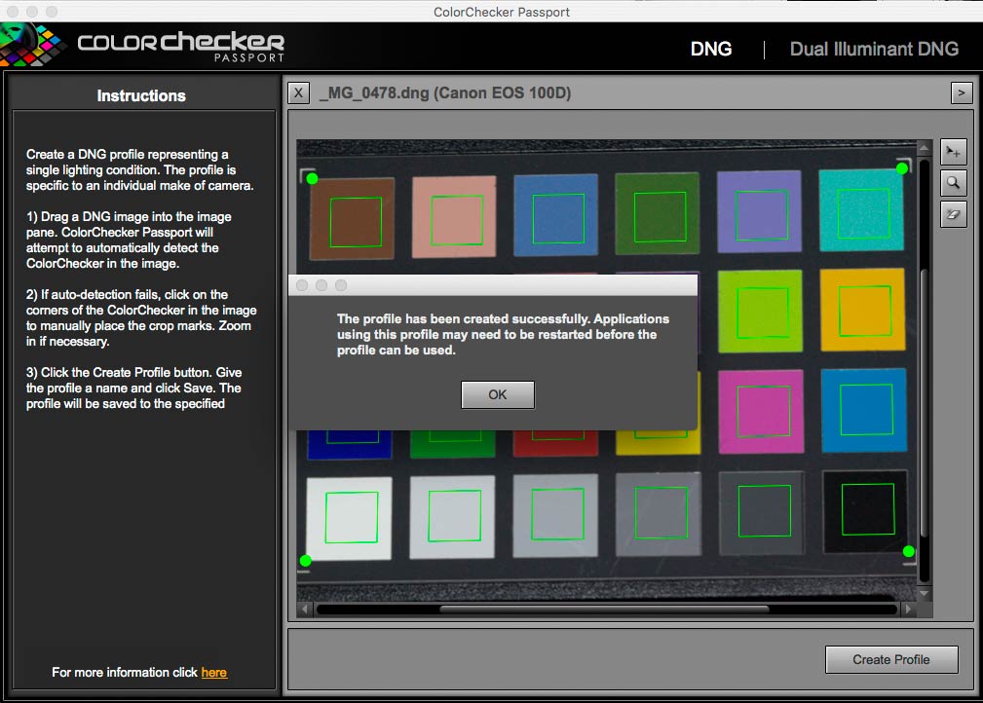This screenshot has height=703, width=983.
Task: Go to next image with the > button
Action: (961, 93)
